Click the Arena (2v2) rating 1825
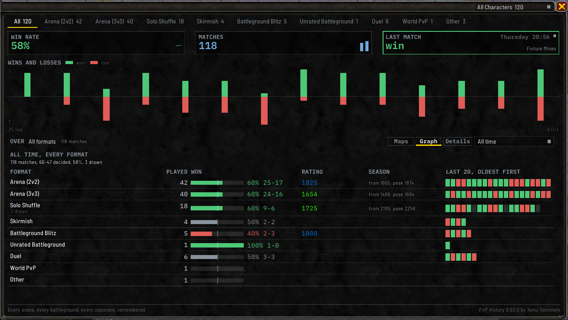Image resolution: width=568 pixels, height=320 pixels. (310, 183)
